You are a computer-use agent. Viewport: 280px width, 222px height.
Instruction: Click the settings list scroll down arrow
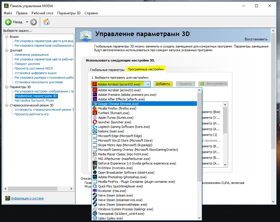point(225,164)
